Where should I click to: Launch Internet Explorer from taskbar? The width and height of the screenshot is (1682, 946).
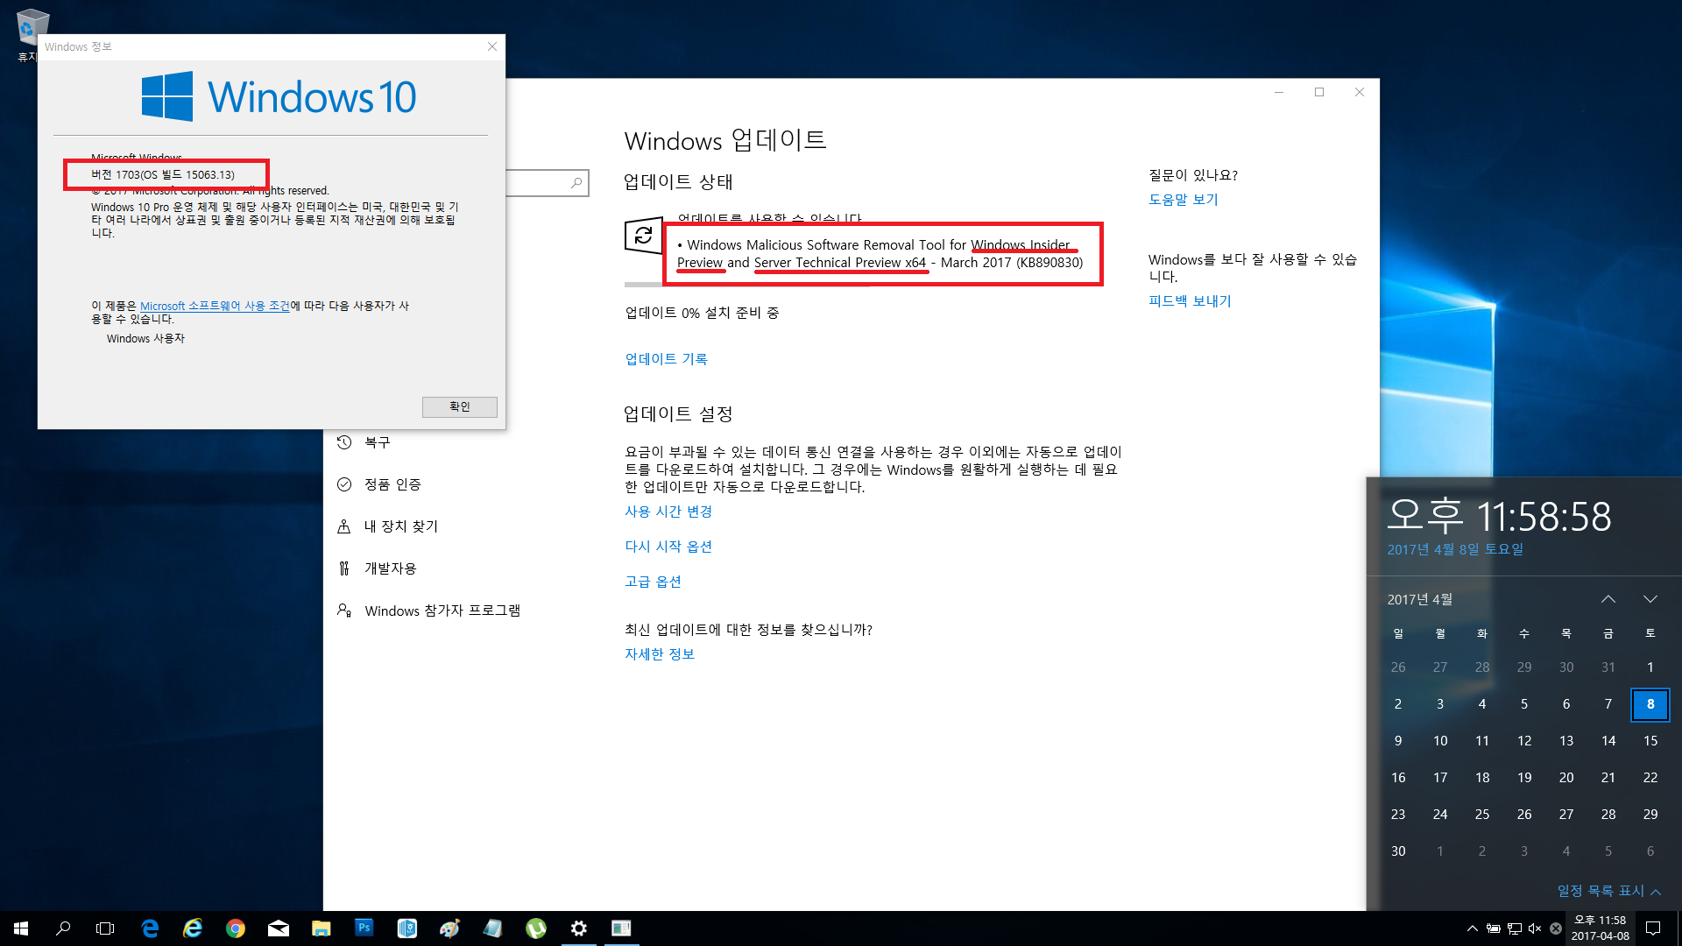click(193, 928)
